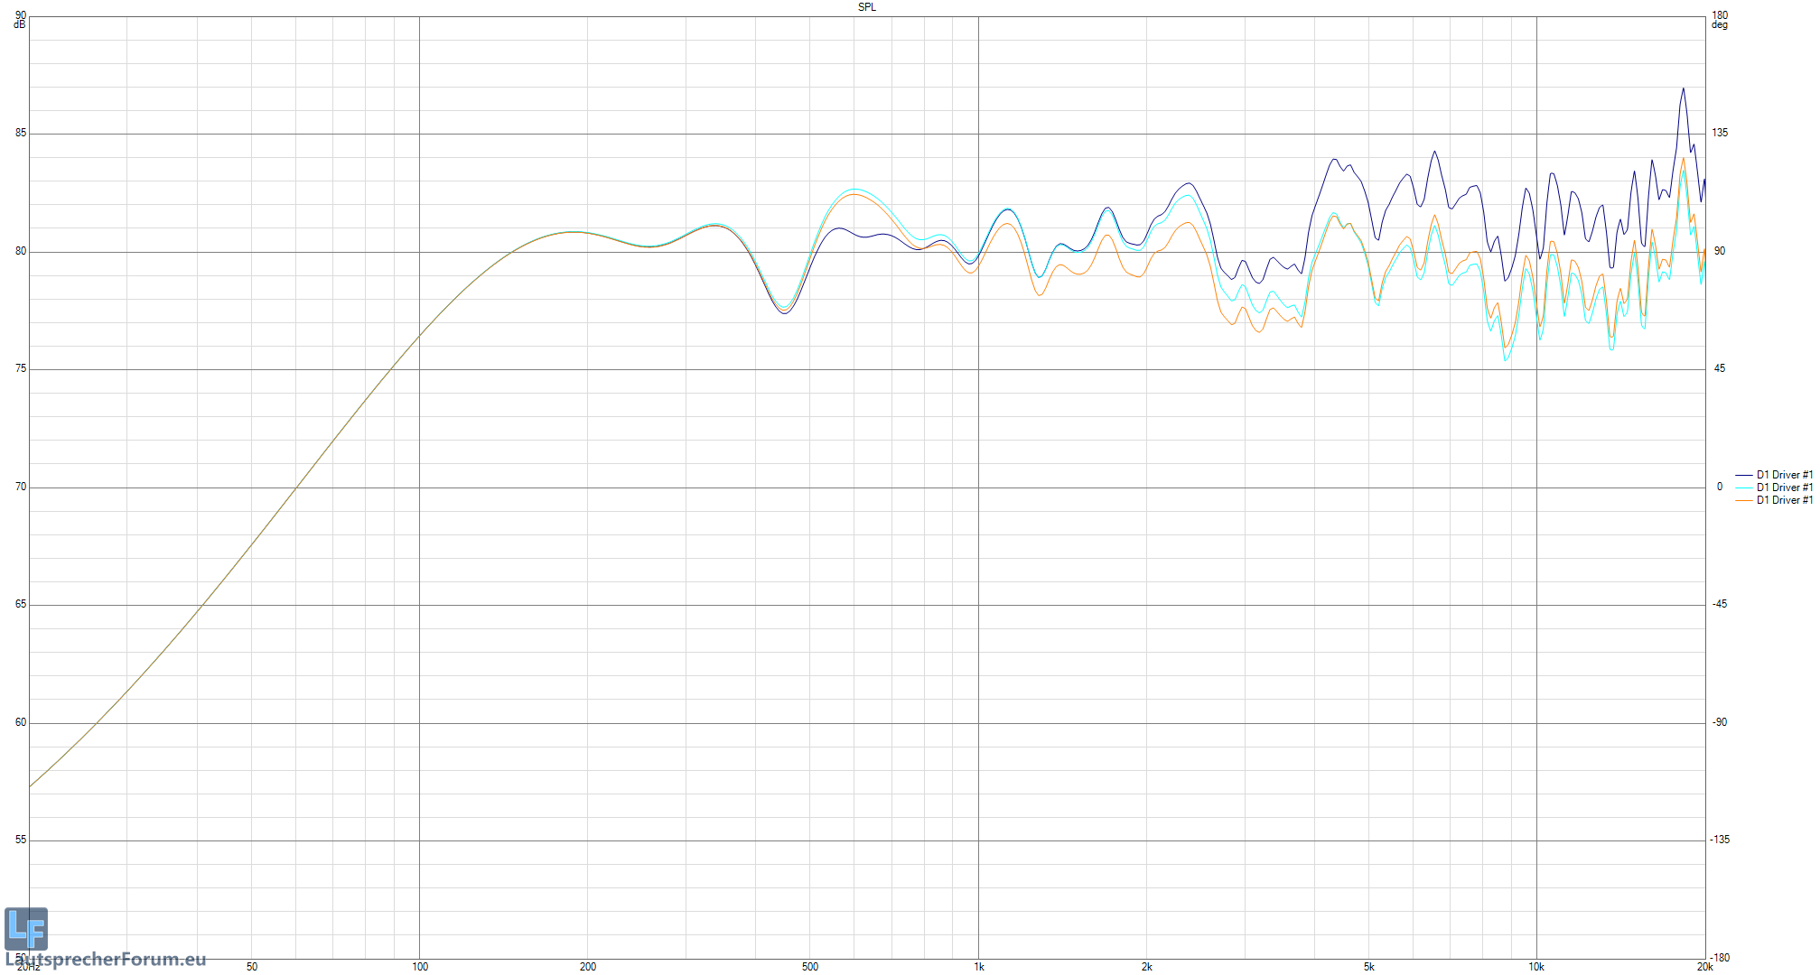Click the 200 frequency axis label
This screenshot has height=975, width=1820.
click(x=588, y=967)
